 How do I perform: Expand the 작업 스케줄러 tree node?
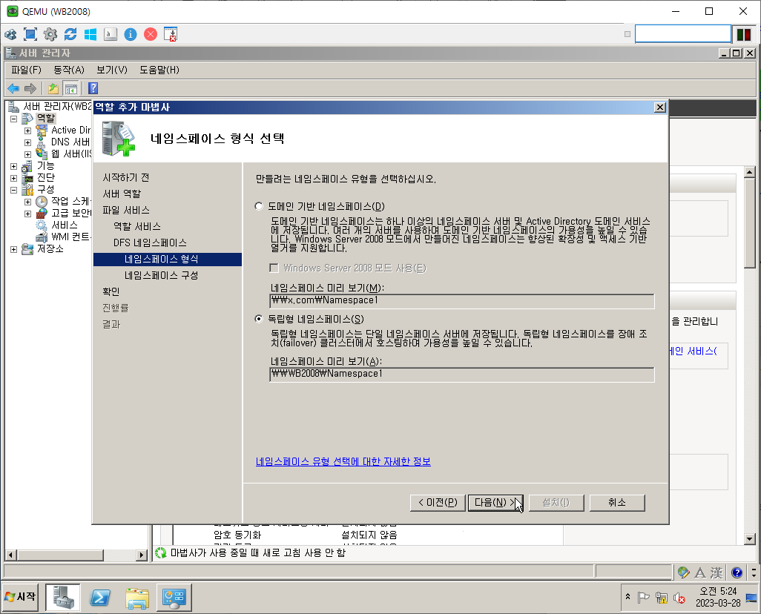27,202
